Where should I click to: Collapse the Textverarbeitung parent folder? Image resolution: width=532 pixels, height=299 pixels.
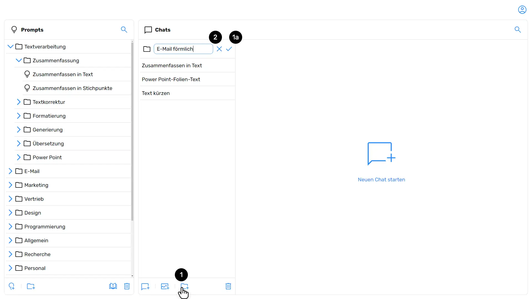click(11, 47)
